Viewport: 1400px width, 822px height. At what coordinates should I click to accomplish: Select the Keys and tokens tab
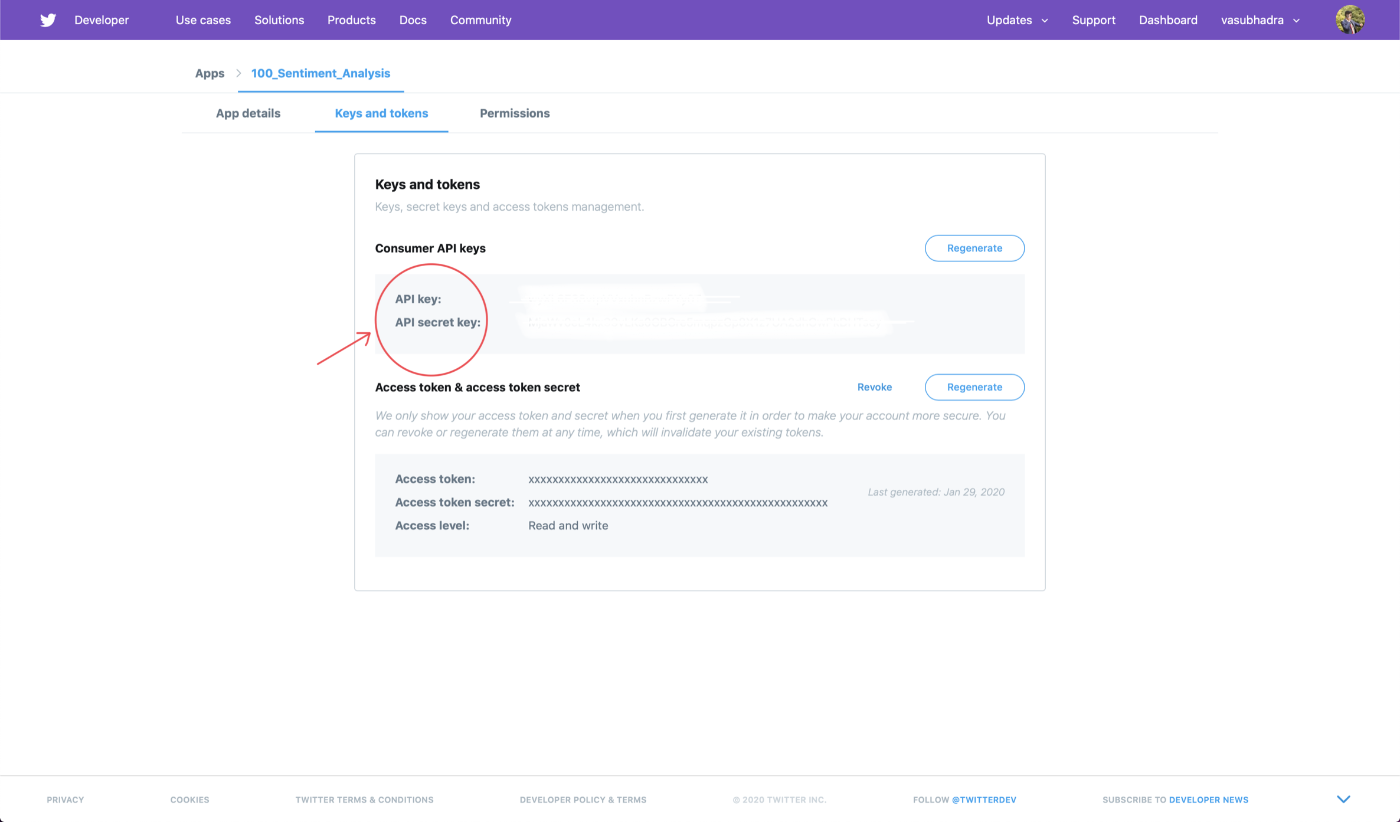(x=381, y=113)
